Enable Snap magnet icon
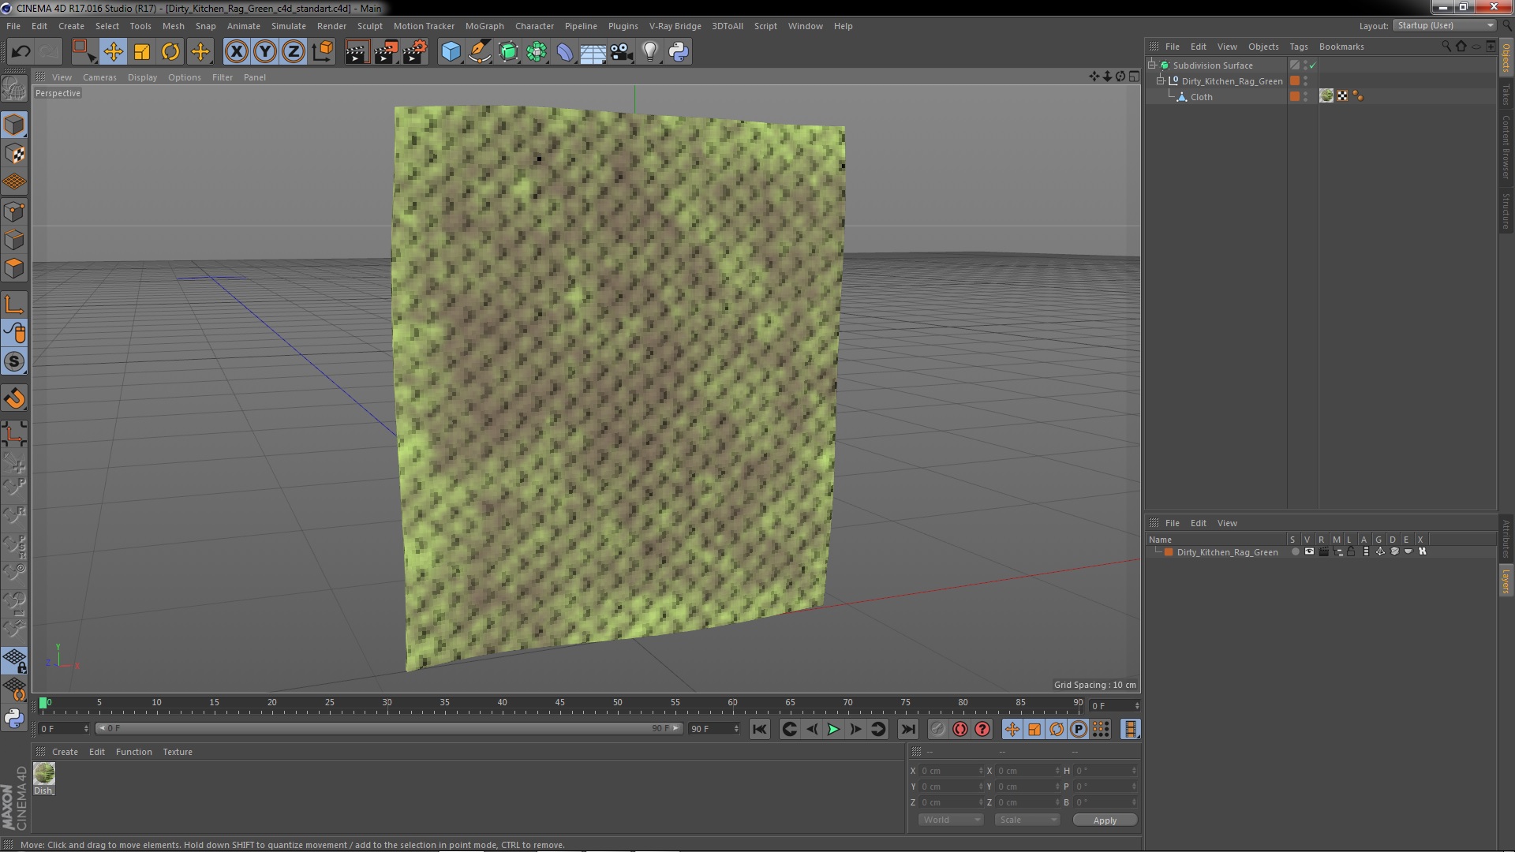This screenshot has width=1515, height=852. click(14, 399)
